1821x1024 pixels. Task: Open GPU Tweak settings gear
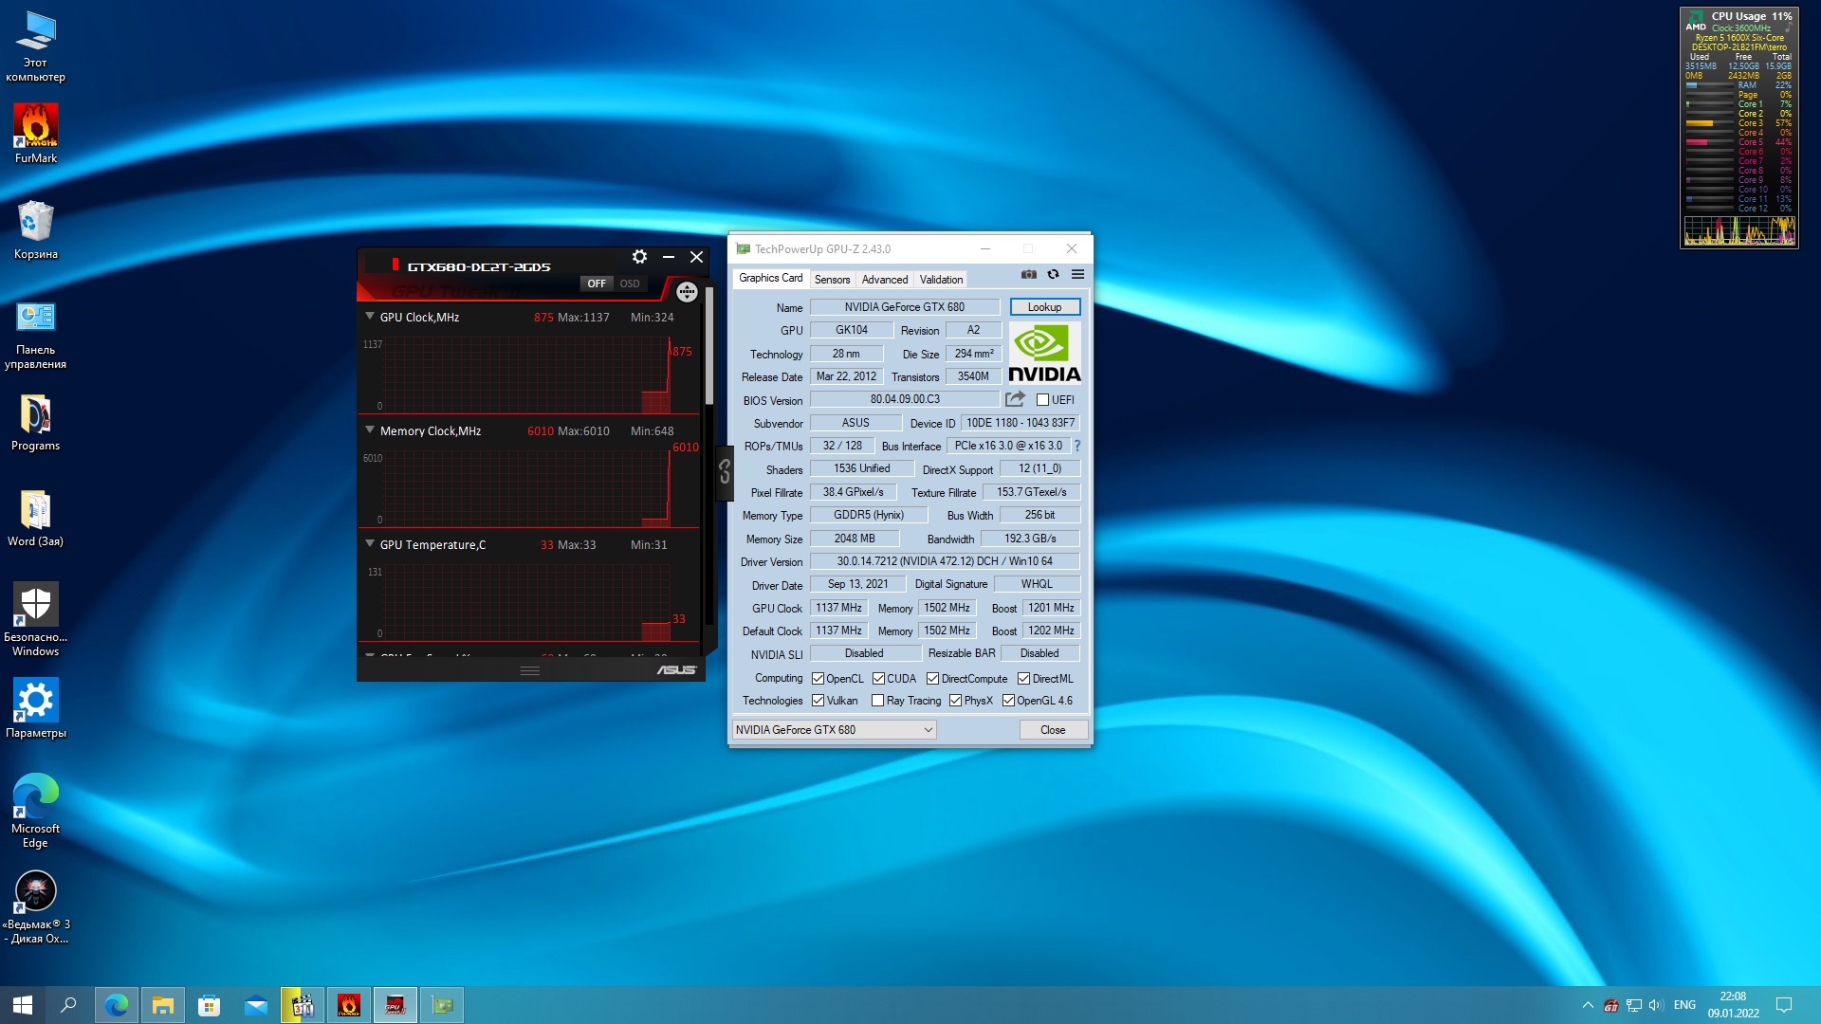coord(639,257)
